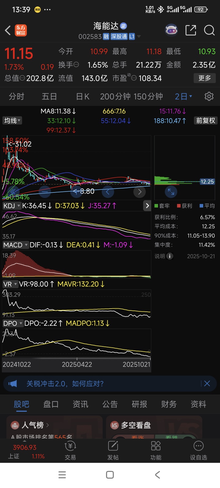Open the KDJ indicator dropdown
Screen dimensions: 220x488
pos(12,206)
